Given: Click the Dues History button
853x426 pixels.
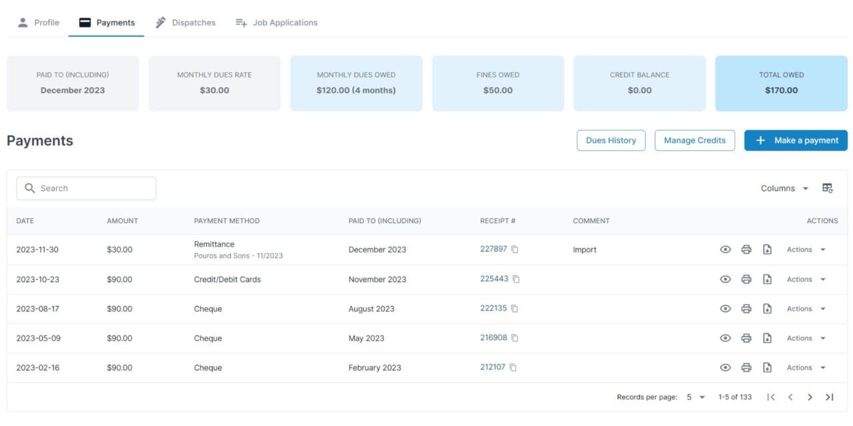Looking at the screenshot, I should (610, 140).
